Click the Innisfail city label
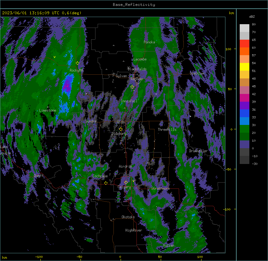 tap(129, 101)
